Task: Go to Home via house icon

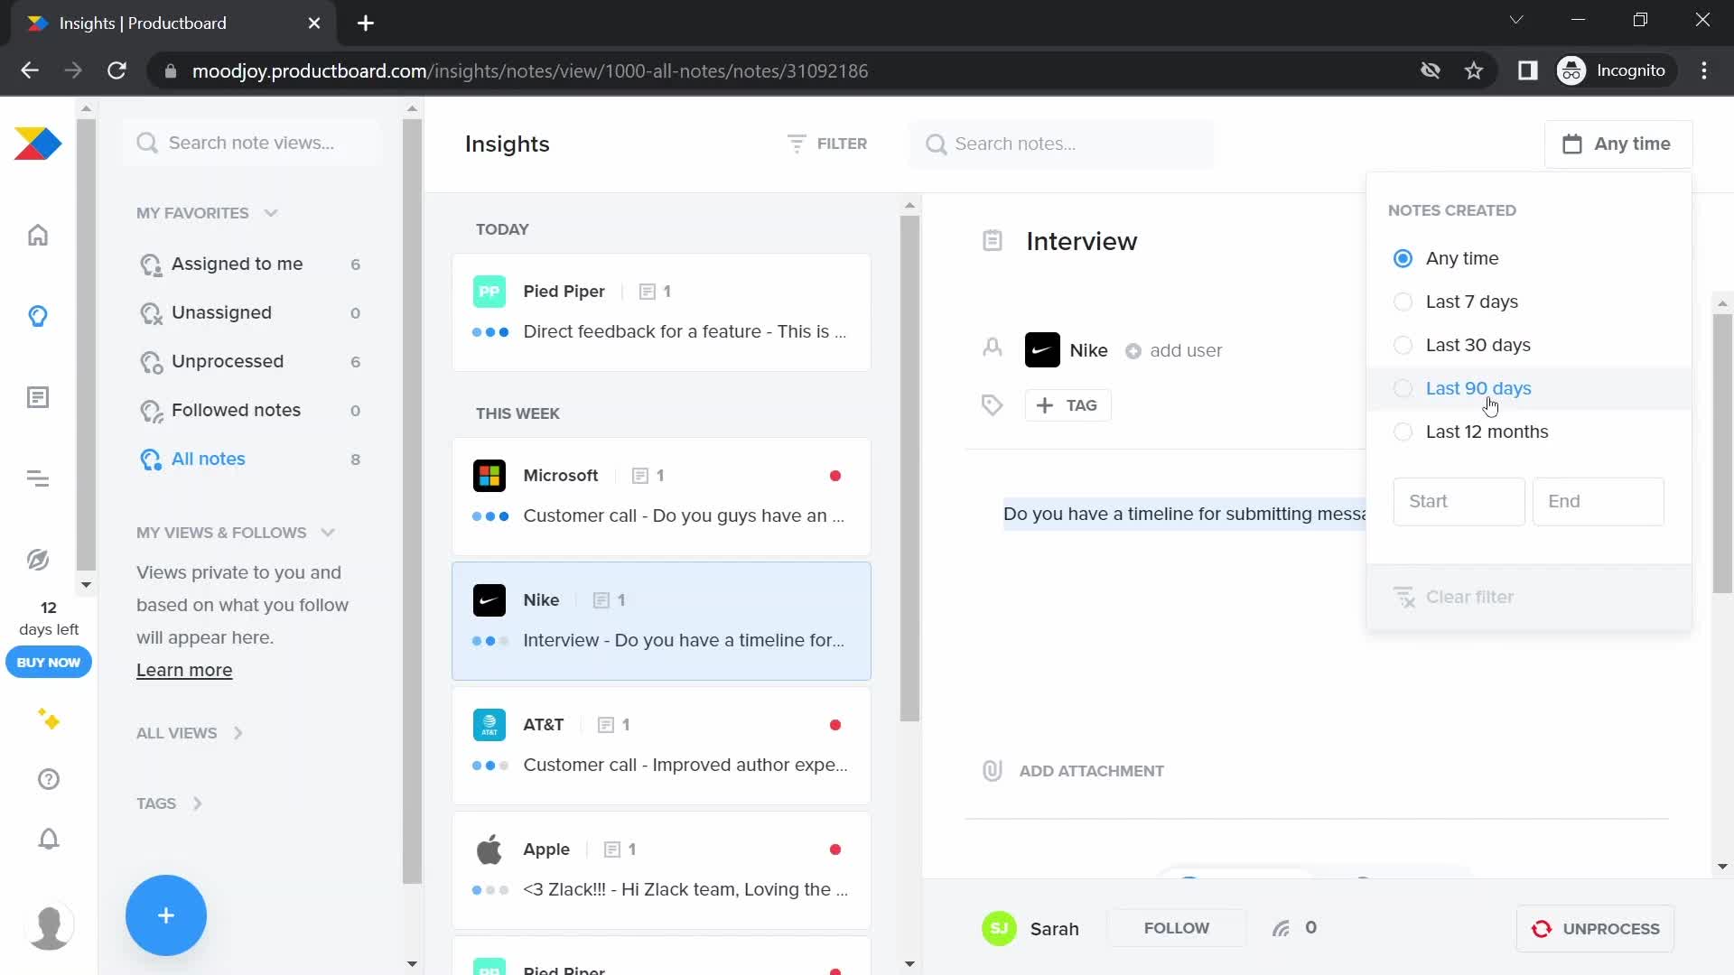Action: (x=38, y=235)
